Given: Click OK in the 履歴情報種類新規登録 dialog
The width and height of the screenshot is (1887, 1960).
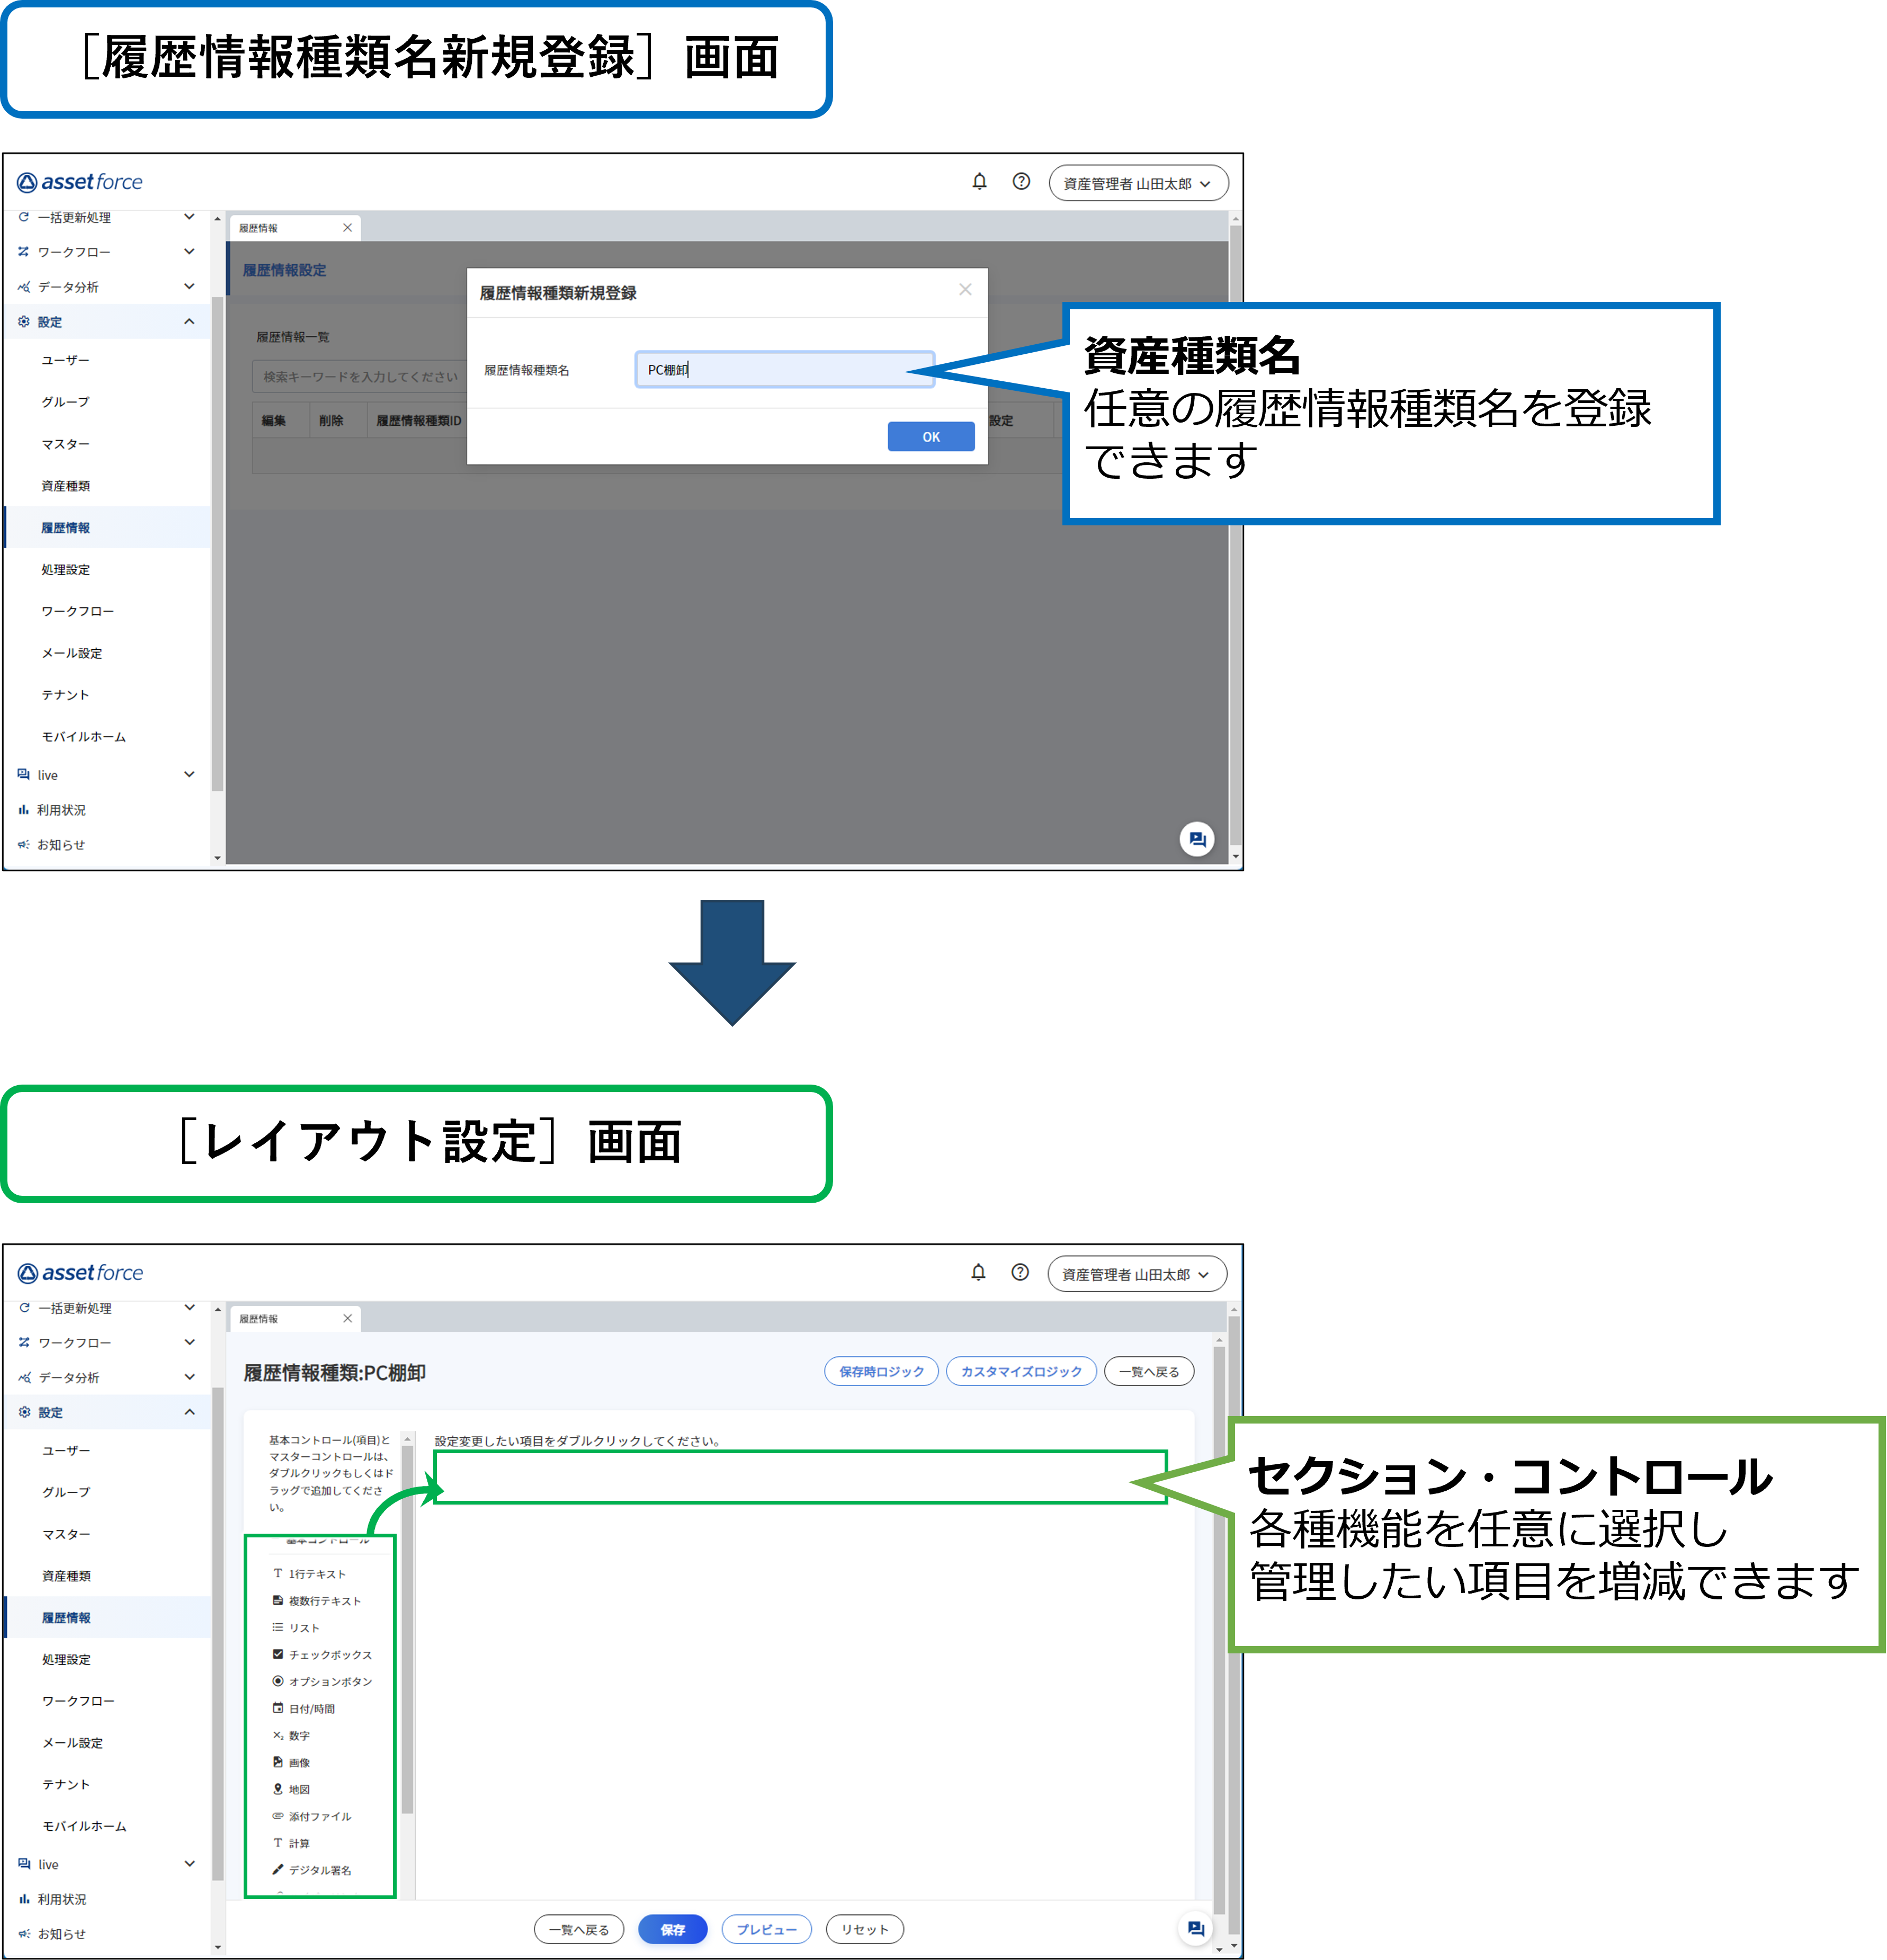Looking at the screenshot, I should 931,437.
